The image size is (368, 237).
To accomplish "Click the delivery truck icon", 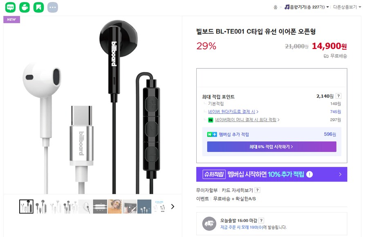I will [x=210, y=224].
